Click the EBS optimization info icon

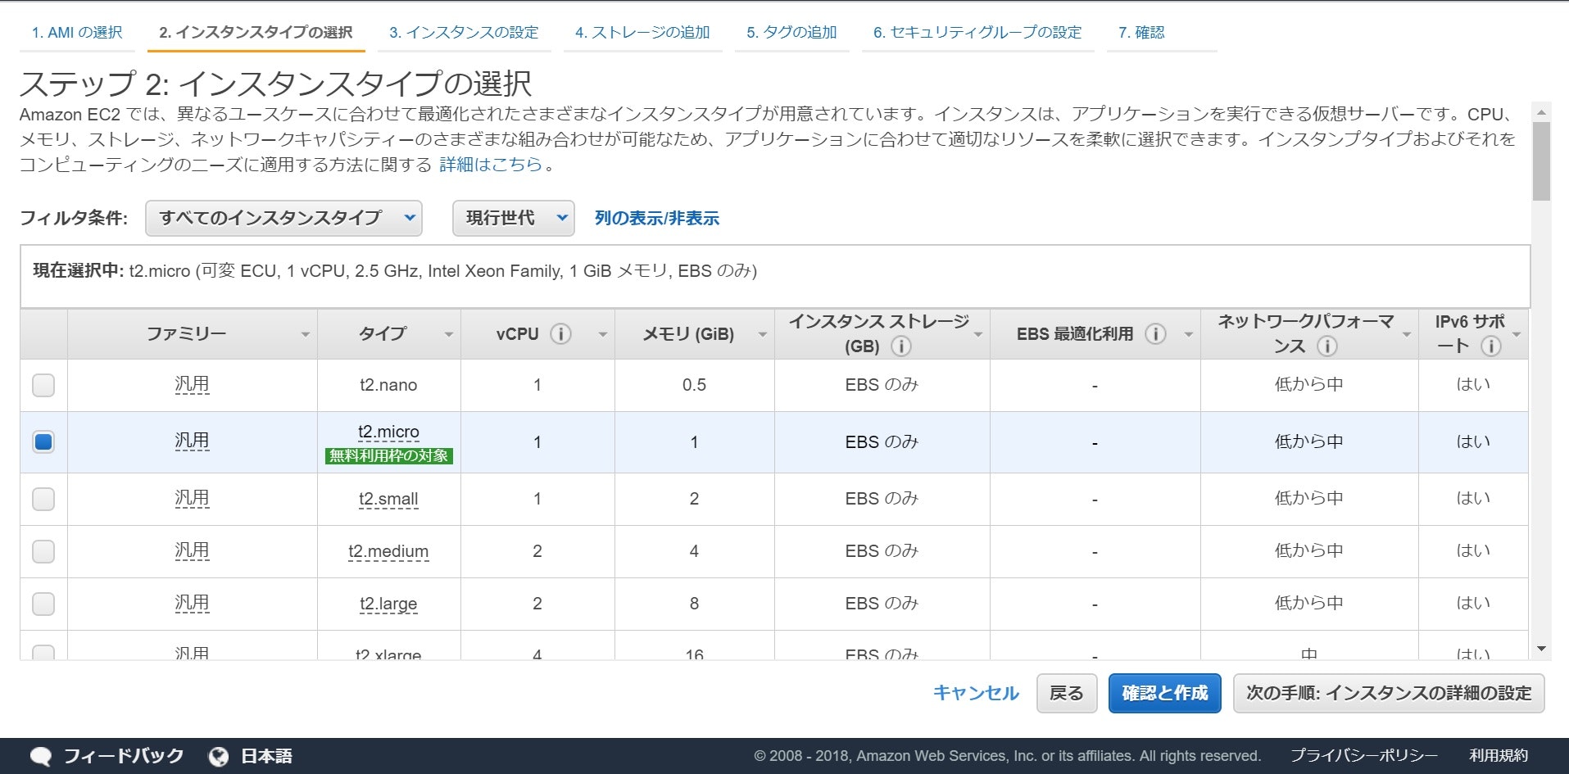pos(1155,333)
